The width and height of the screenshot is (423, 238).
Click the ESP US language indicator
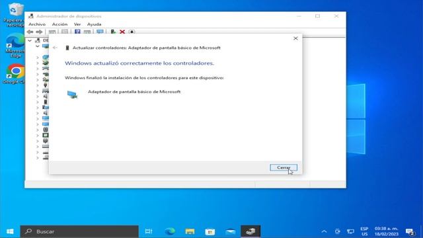(x=364, y=231)
